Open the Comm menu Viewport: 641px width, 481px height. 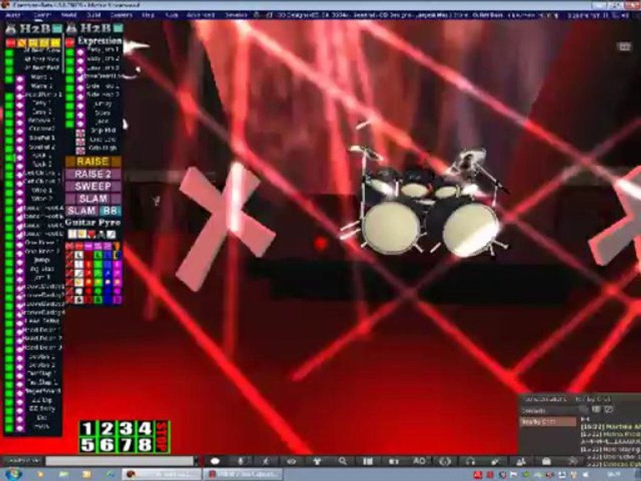coord(41,15)
